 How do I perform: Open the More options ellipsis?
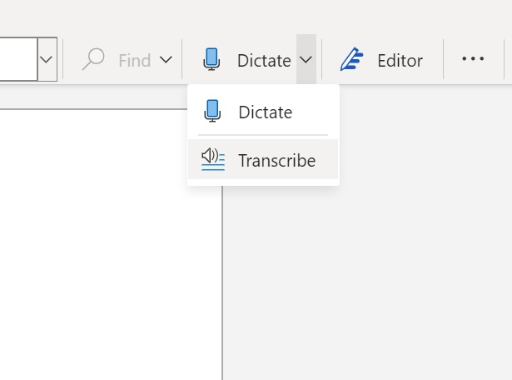tap(473, 59)
